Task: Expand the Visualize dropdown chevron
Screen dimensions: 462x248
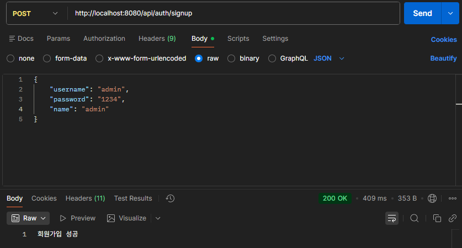Action: tap(158, 218)
